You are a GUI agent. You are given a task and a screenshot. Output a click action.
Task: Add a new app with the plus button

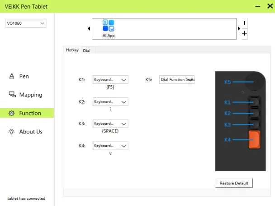pos(245,33)
